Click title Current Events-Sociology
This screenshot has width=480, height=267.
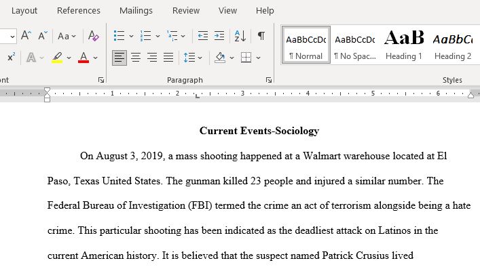pyautogui.click(x=259, y=131)
